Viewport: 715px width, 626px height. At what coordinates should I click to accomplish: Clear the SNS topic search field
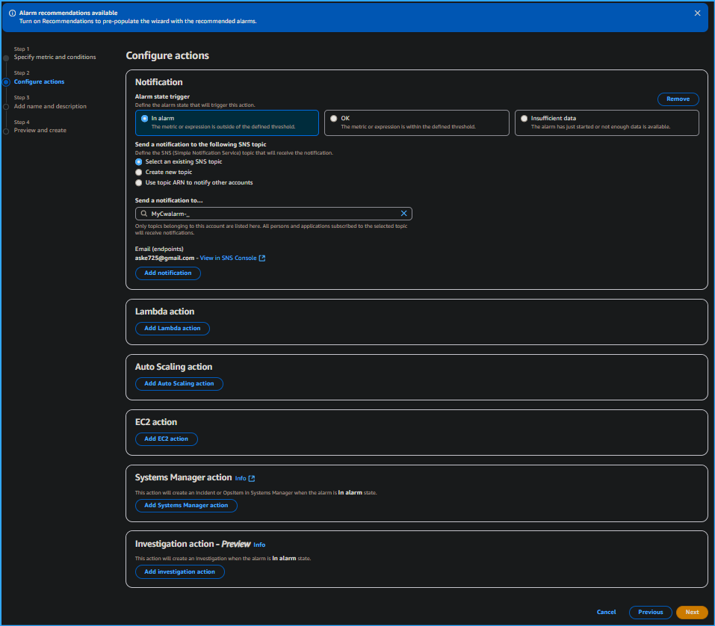(x=403, y=213)
